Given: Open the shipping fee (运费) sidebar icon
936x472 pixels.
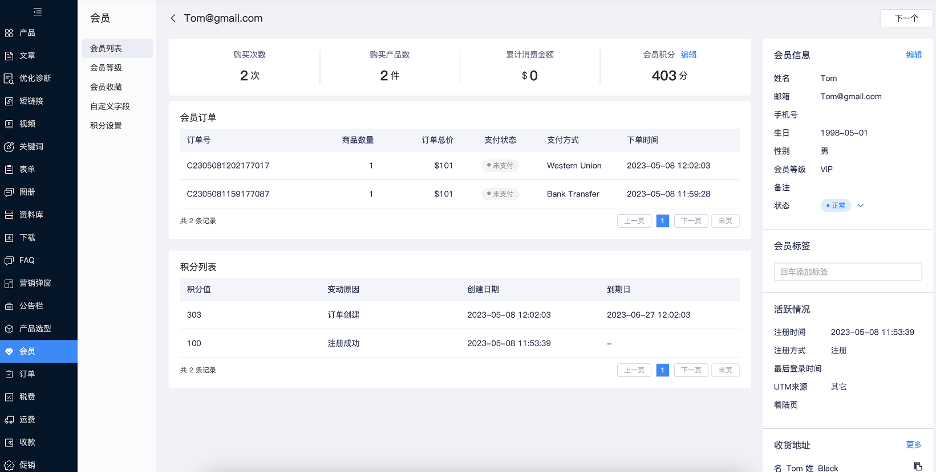Looking at the screenshot, I should (x=9, y=420).
